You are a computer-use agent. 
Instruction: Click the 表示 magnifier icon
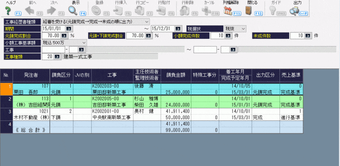(73, 10)
